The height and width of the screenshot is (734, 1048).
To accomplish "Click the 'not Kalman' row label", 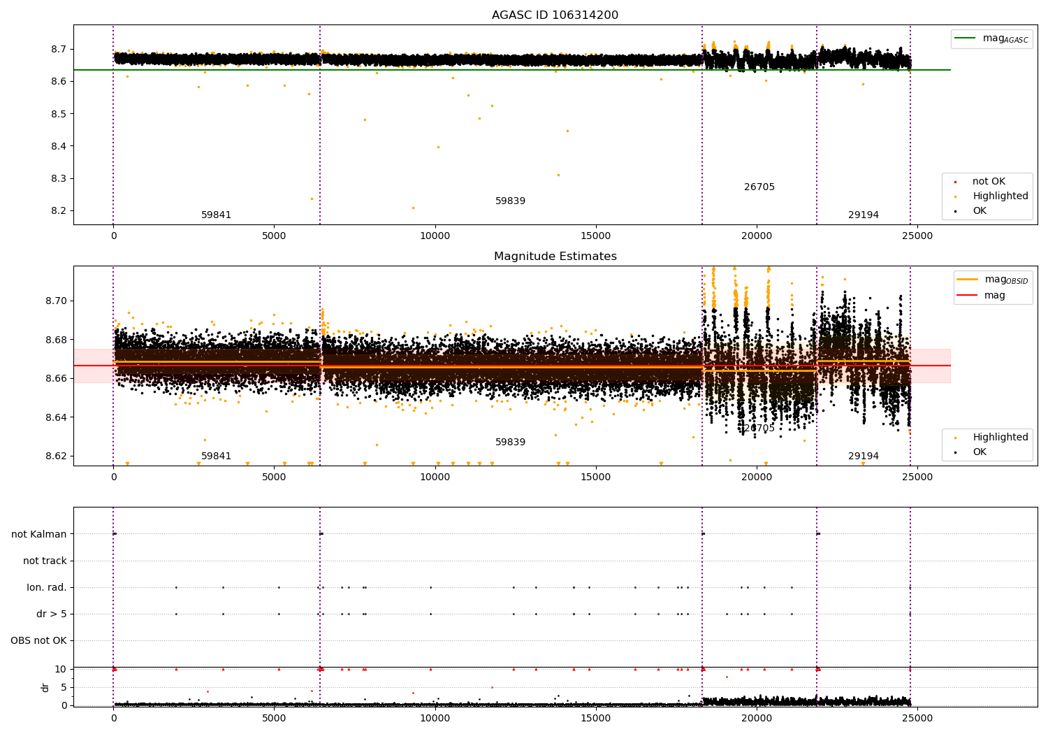I will 39,534.
